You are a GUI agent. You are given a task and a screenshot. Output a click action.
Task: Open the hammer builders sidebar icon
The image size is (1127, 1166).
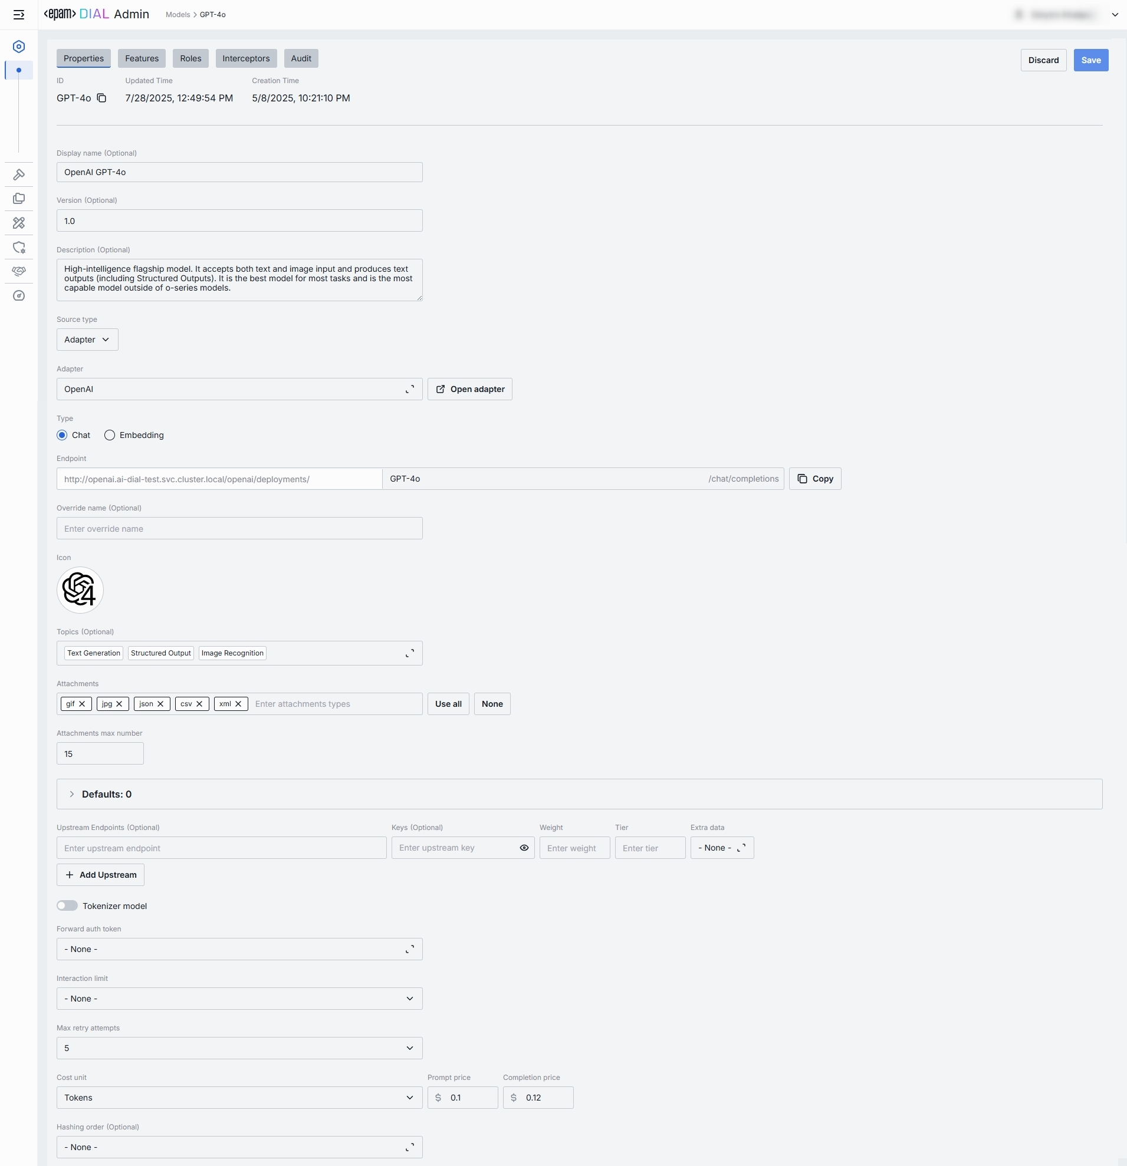point(19,174)
